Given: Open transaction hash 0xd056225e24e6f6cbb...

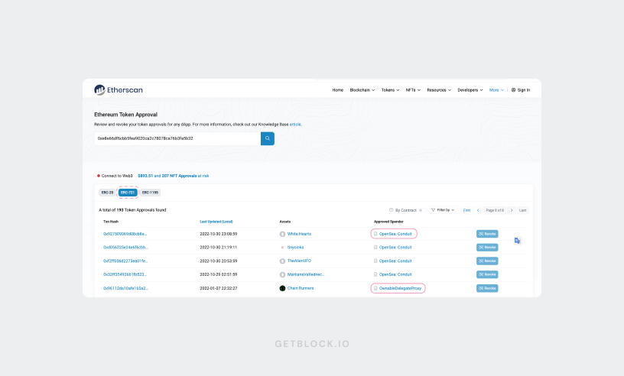Looking at the screenshot, I should (125, 248).
